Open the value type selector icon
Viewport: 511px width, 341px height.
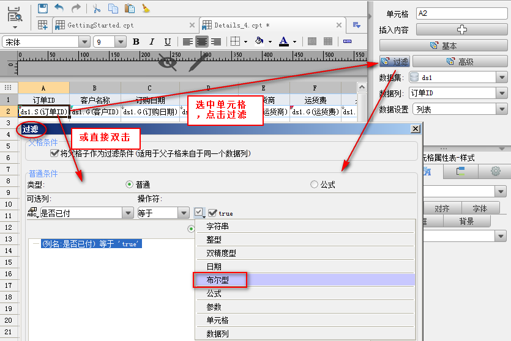199,213
